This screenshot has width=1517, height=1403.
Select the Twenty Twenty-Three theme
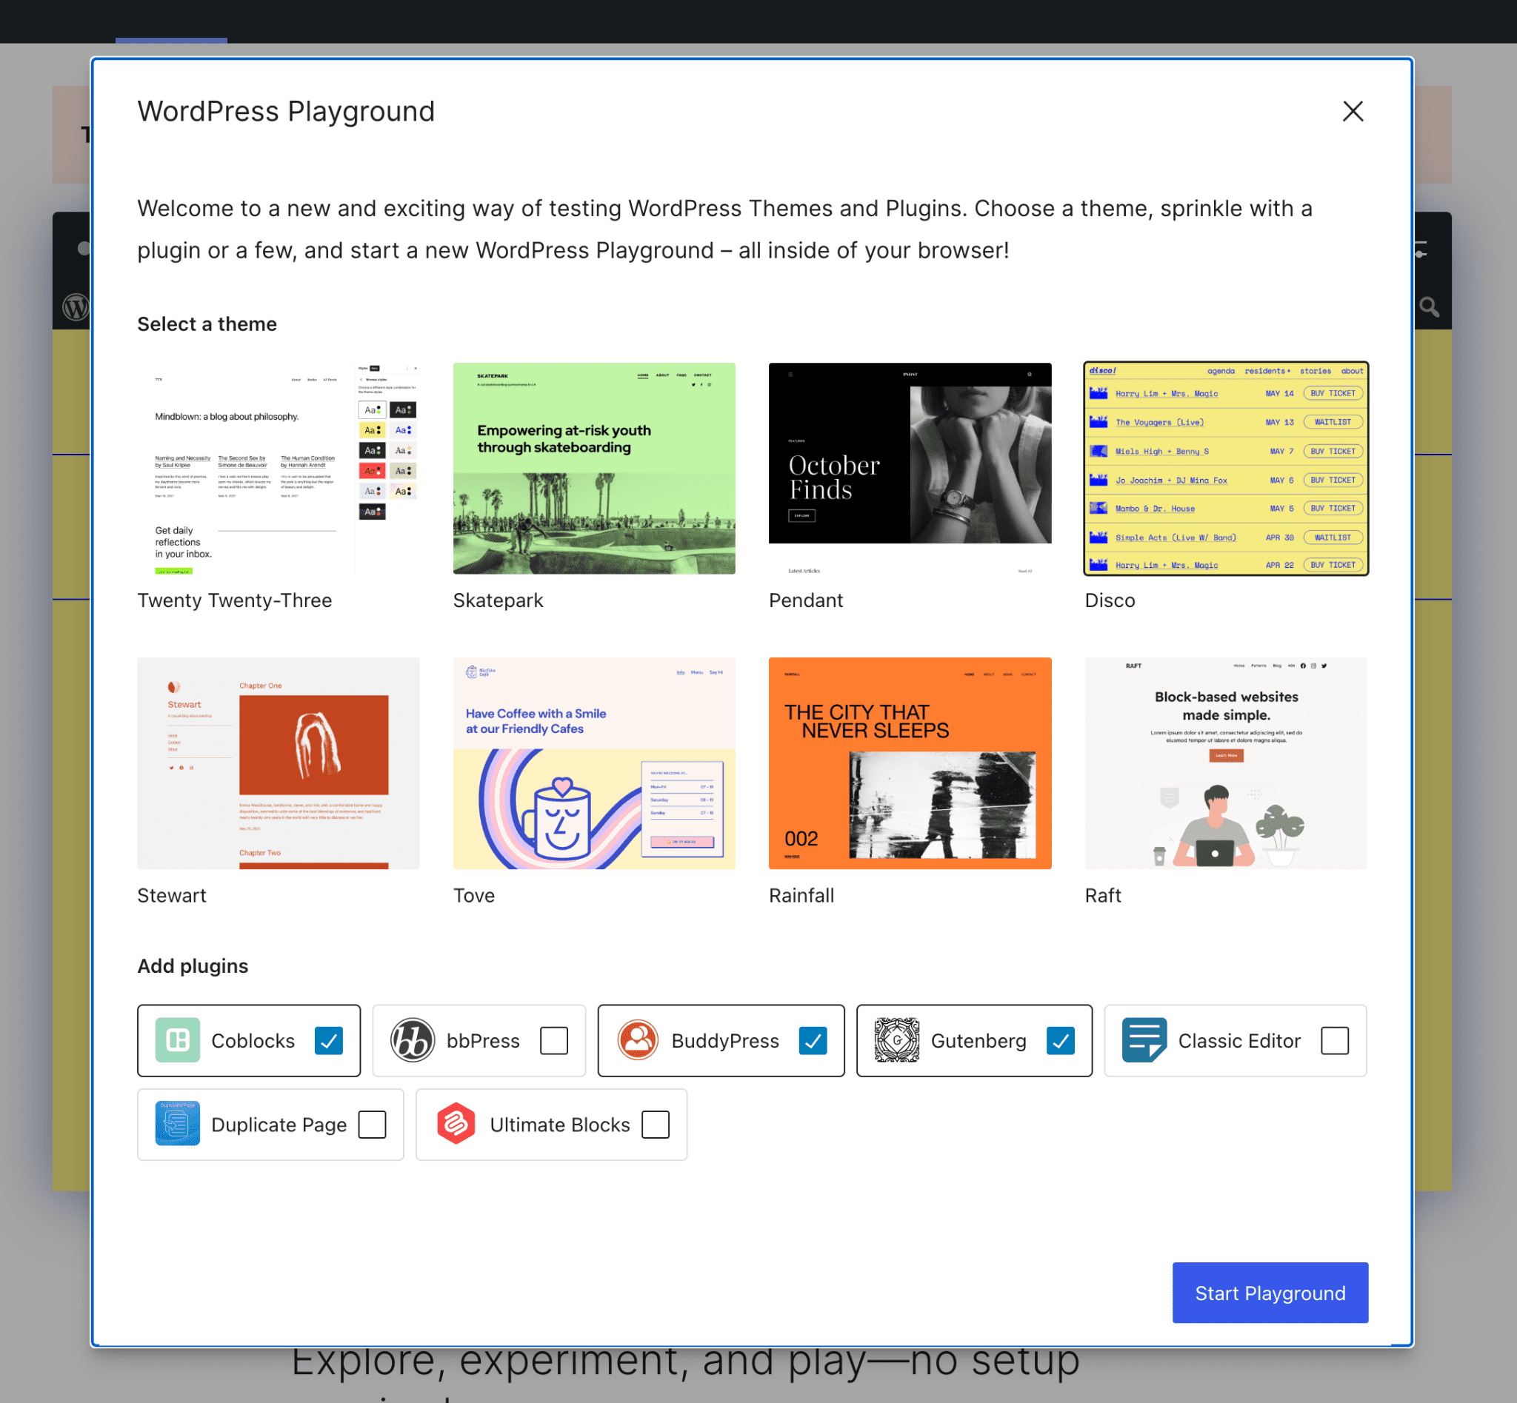click(278, 468)
